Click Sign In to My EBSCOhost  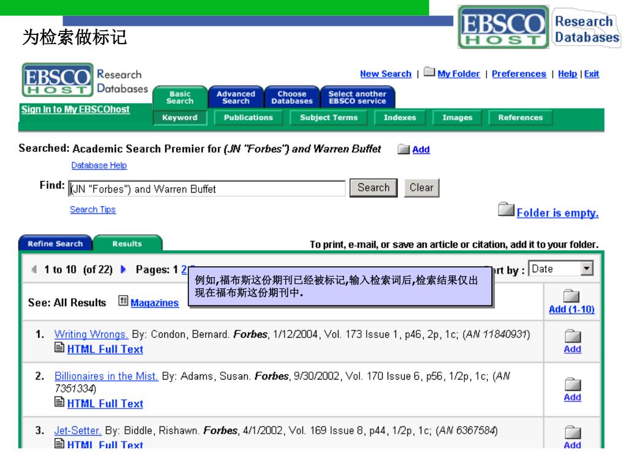pos(75,109)
